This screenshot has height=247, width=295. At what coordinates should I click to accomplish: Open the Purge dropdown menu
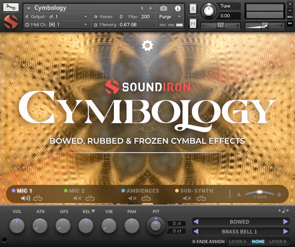[x=170, y=17]
